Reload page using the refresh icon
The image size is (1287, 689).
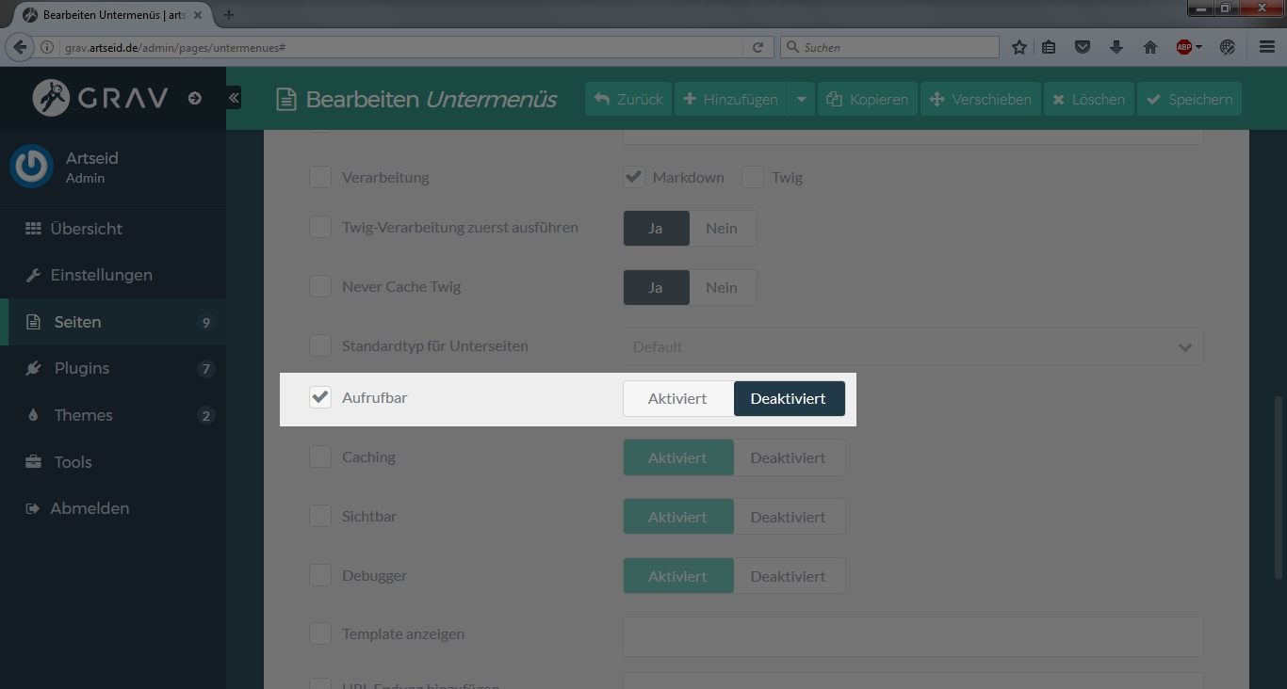[x=758, y=47]
